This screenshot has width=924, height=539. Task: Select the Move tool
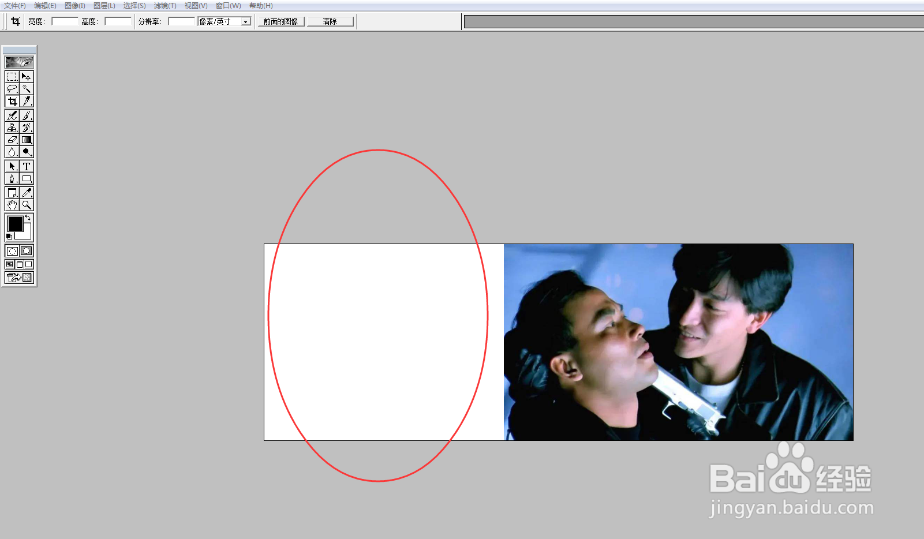click(x=27, y=77)
